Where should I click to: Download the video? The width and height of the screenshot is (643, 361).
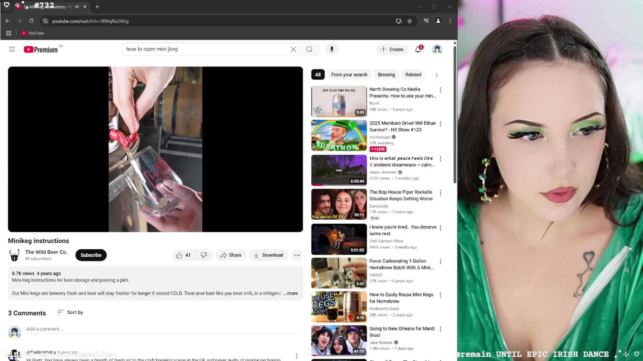(x=269, y=255)
